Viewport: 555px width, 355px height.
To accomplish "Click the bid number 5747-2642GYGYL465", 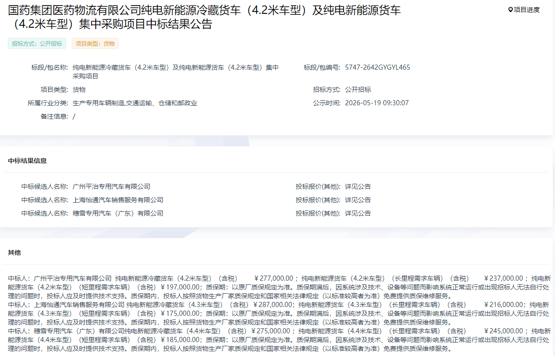I will coord(377,67).
